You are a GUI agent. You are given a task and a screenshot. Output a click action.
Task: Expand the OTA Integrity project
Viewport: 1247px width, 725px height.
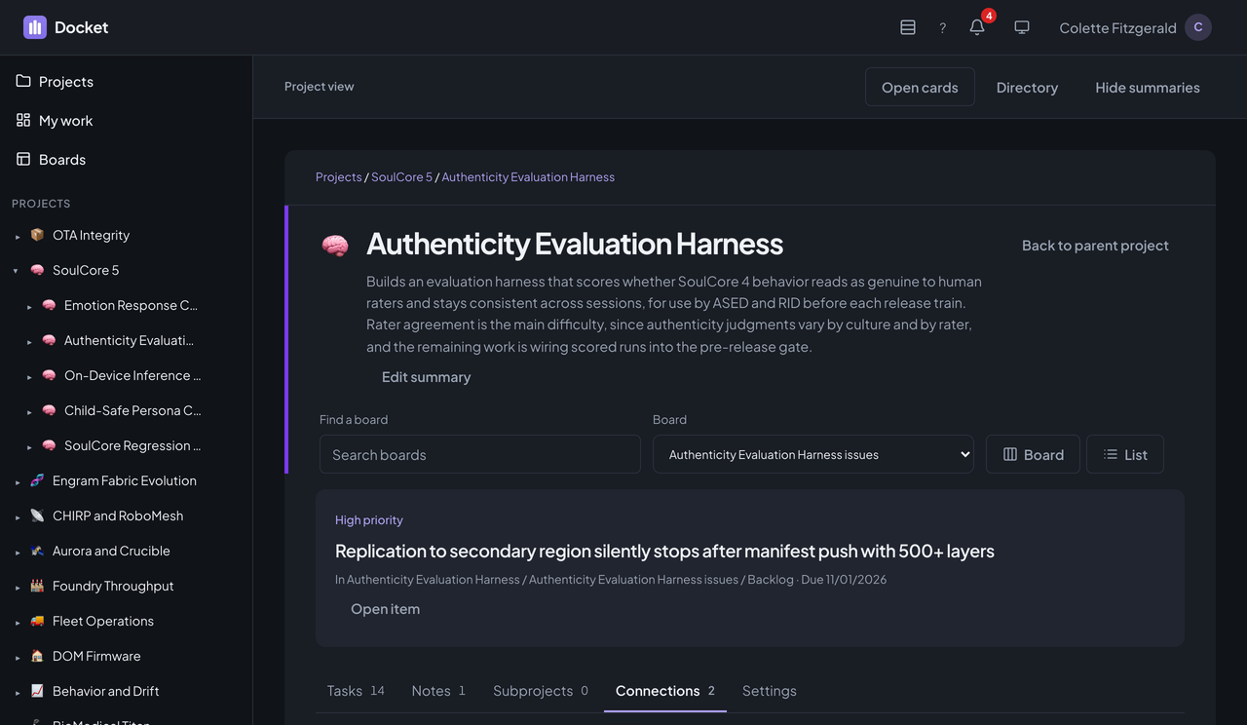(x=16, y=236)
